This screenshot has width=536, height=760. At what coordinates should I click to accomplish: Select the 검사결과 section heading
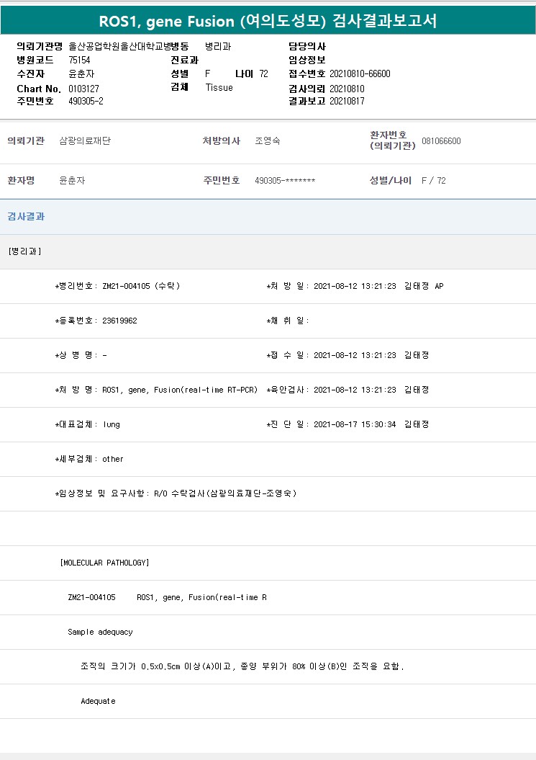pyautogui.click(x=26, y=216)
